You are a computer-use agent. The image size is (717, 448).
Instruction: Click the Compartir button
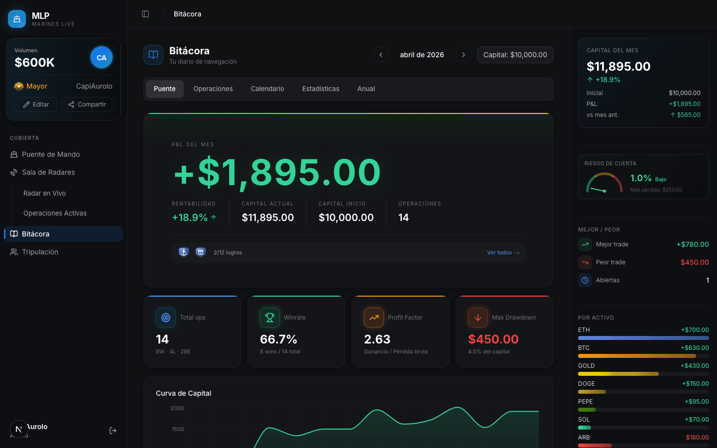pos(87,105)
